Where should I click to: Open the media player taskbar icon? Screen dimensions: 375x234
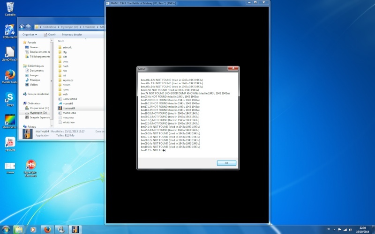pos(33,230)
